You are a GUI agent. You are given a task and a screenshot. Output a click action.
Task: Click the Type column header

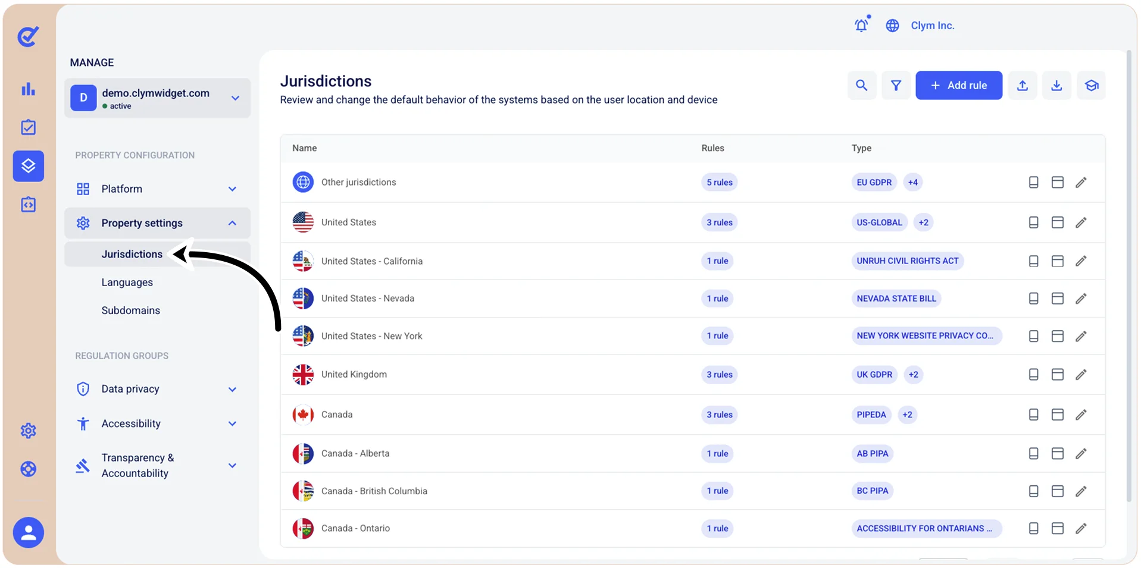[x=861, y=148]
